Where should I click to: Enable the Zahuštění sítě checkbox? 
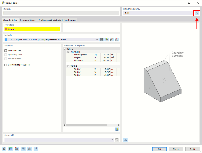(x=6, y=51)
